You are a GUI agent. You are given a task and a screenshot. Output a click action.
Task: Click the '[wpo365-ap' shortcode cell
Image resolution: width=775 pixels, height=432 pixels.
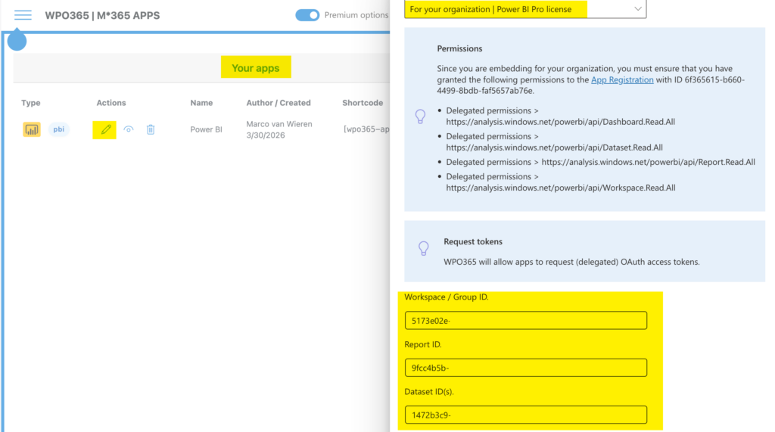366,129
